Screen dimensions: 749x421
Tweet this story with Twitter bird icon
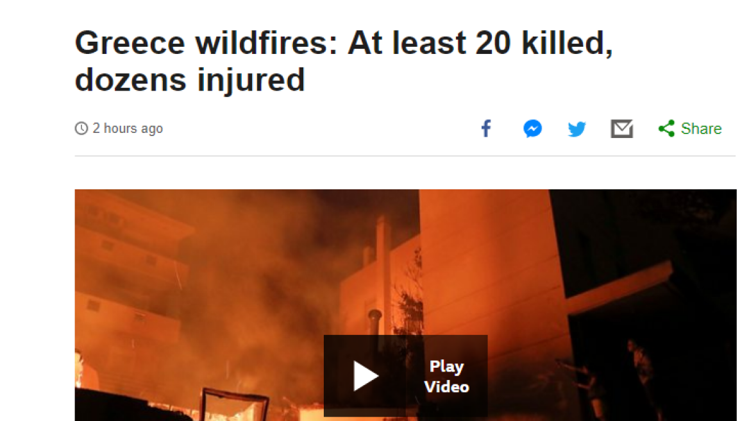pyautogui.click(x=576, y=129)
